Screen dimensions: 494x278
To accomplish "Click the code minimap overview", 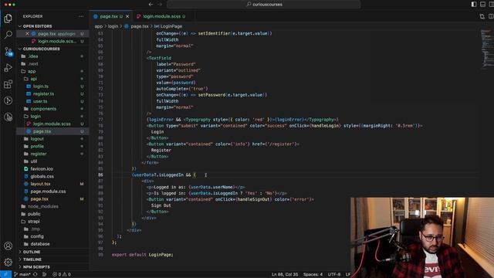I will tap(487, 49).
